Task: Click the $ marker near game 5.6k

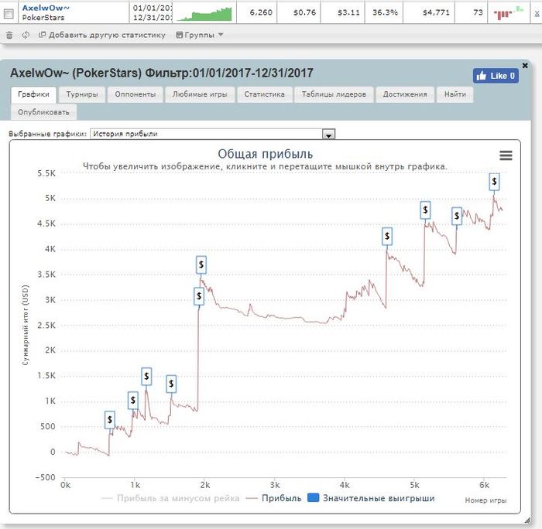Action: pyautogui.click(x=457, y=216)
